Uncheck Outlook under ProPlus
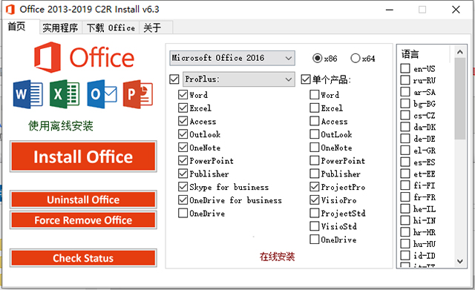The image size is (475, 290). (183, 134)
